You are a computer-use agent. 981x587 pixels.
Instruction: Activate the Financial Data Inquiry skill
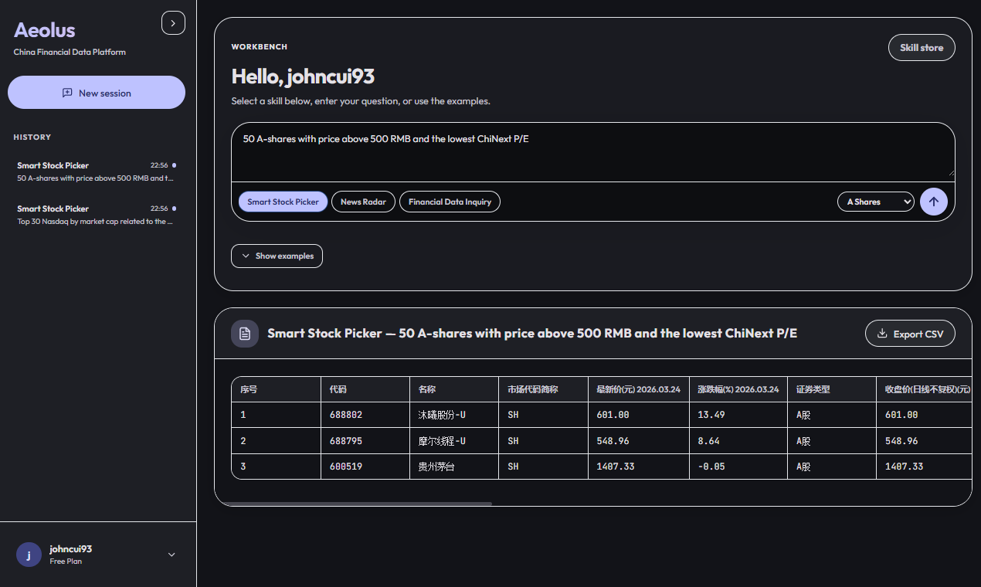click(x=450, y=201)
